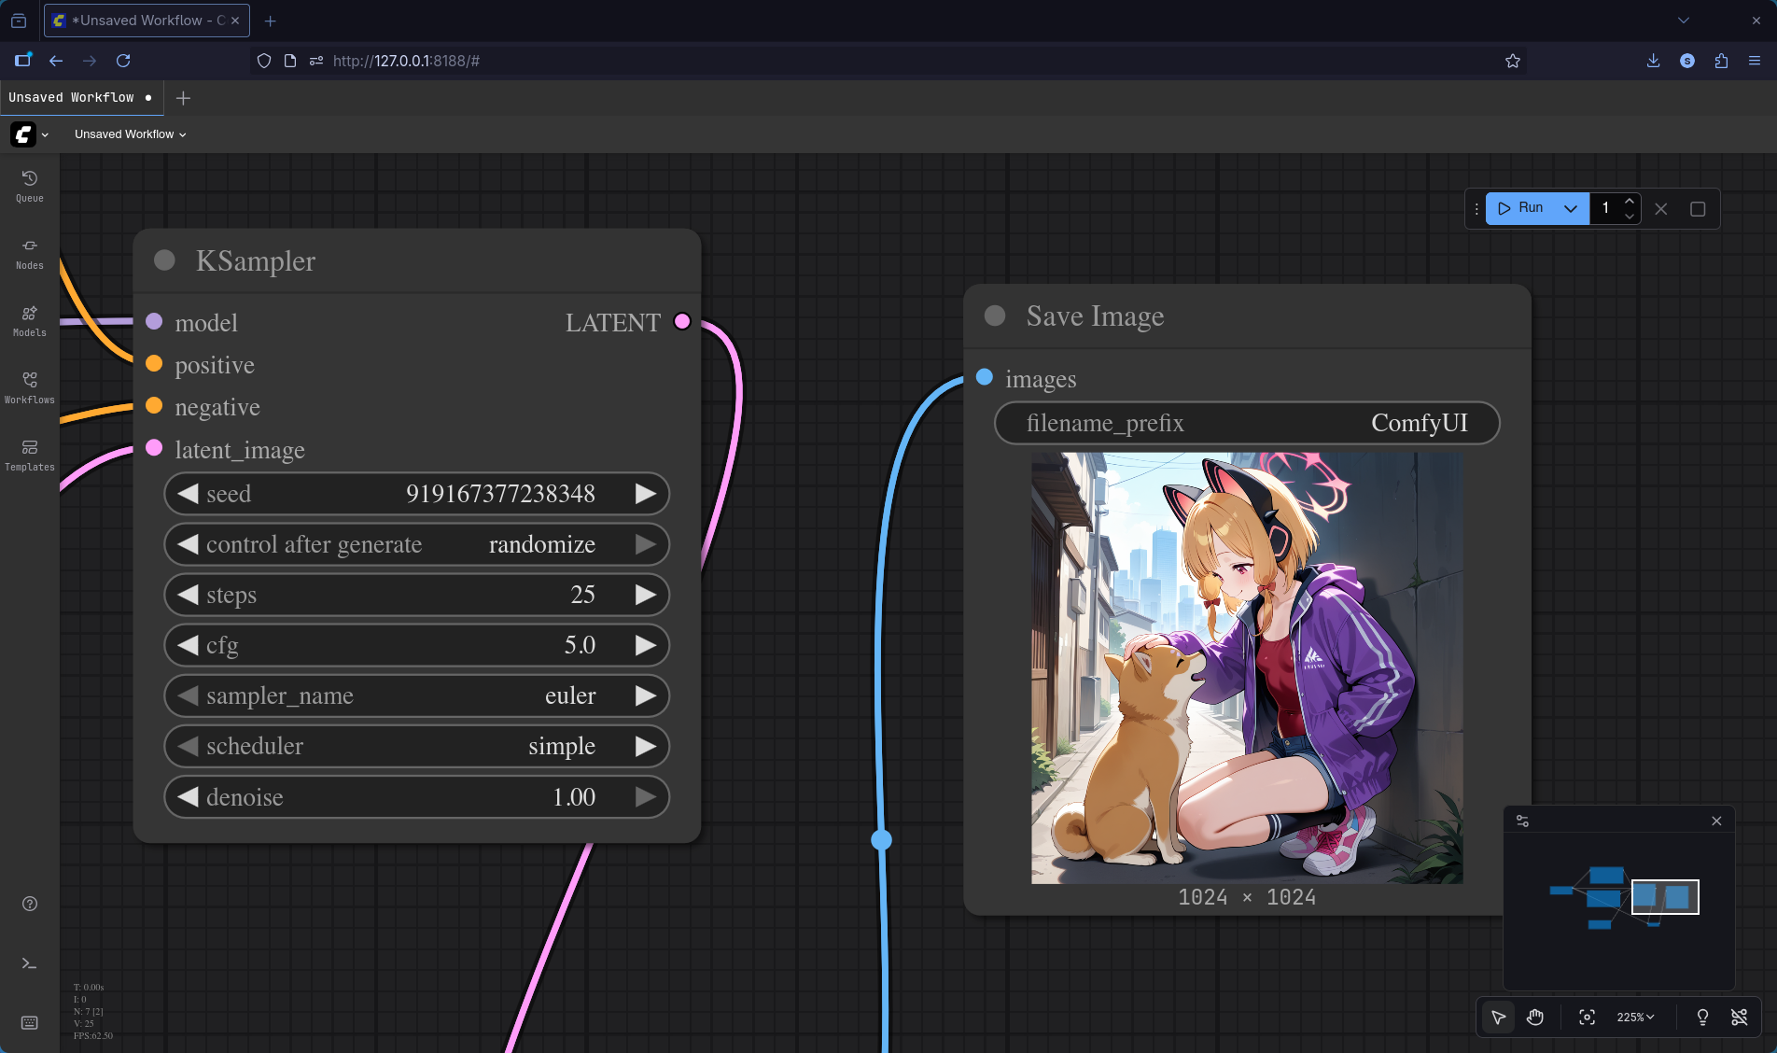
Task: Switch to hand pan mode
Action: [x=1535, y=1017]
